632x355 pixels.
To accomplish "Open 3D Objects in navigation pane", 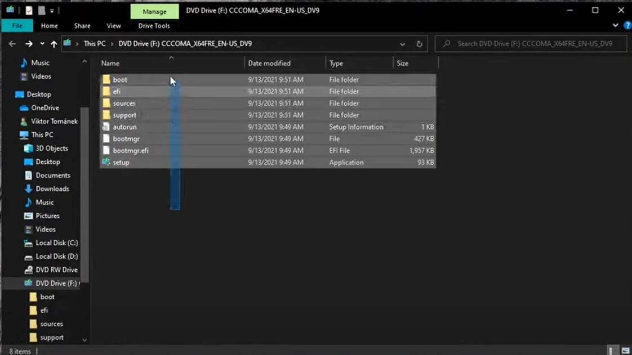I will pyautogui.click(x=52, y=148).
